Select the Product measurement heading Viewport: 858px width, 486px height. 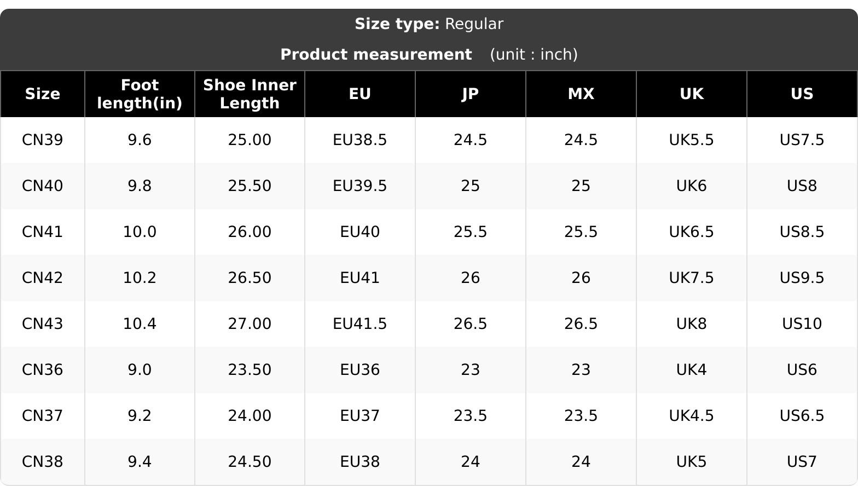(376, 55)
